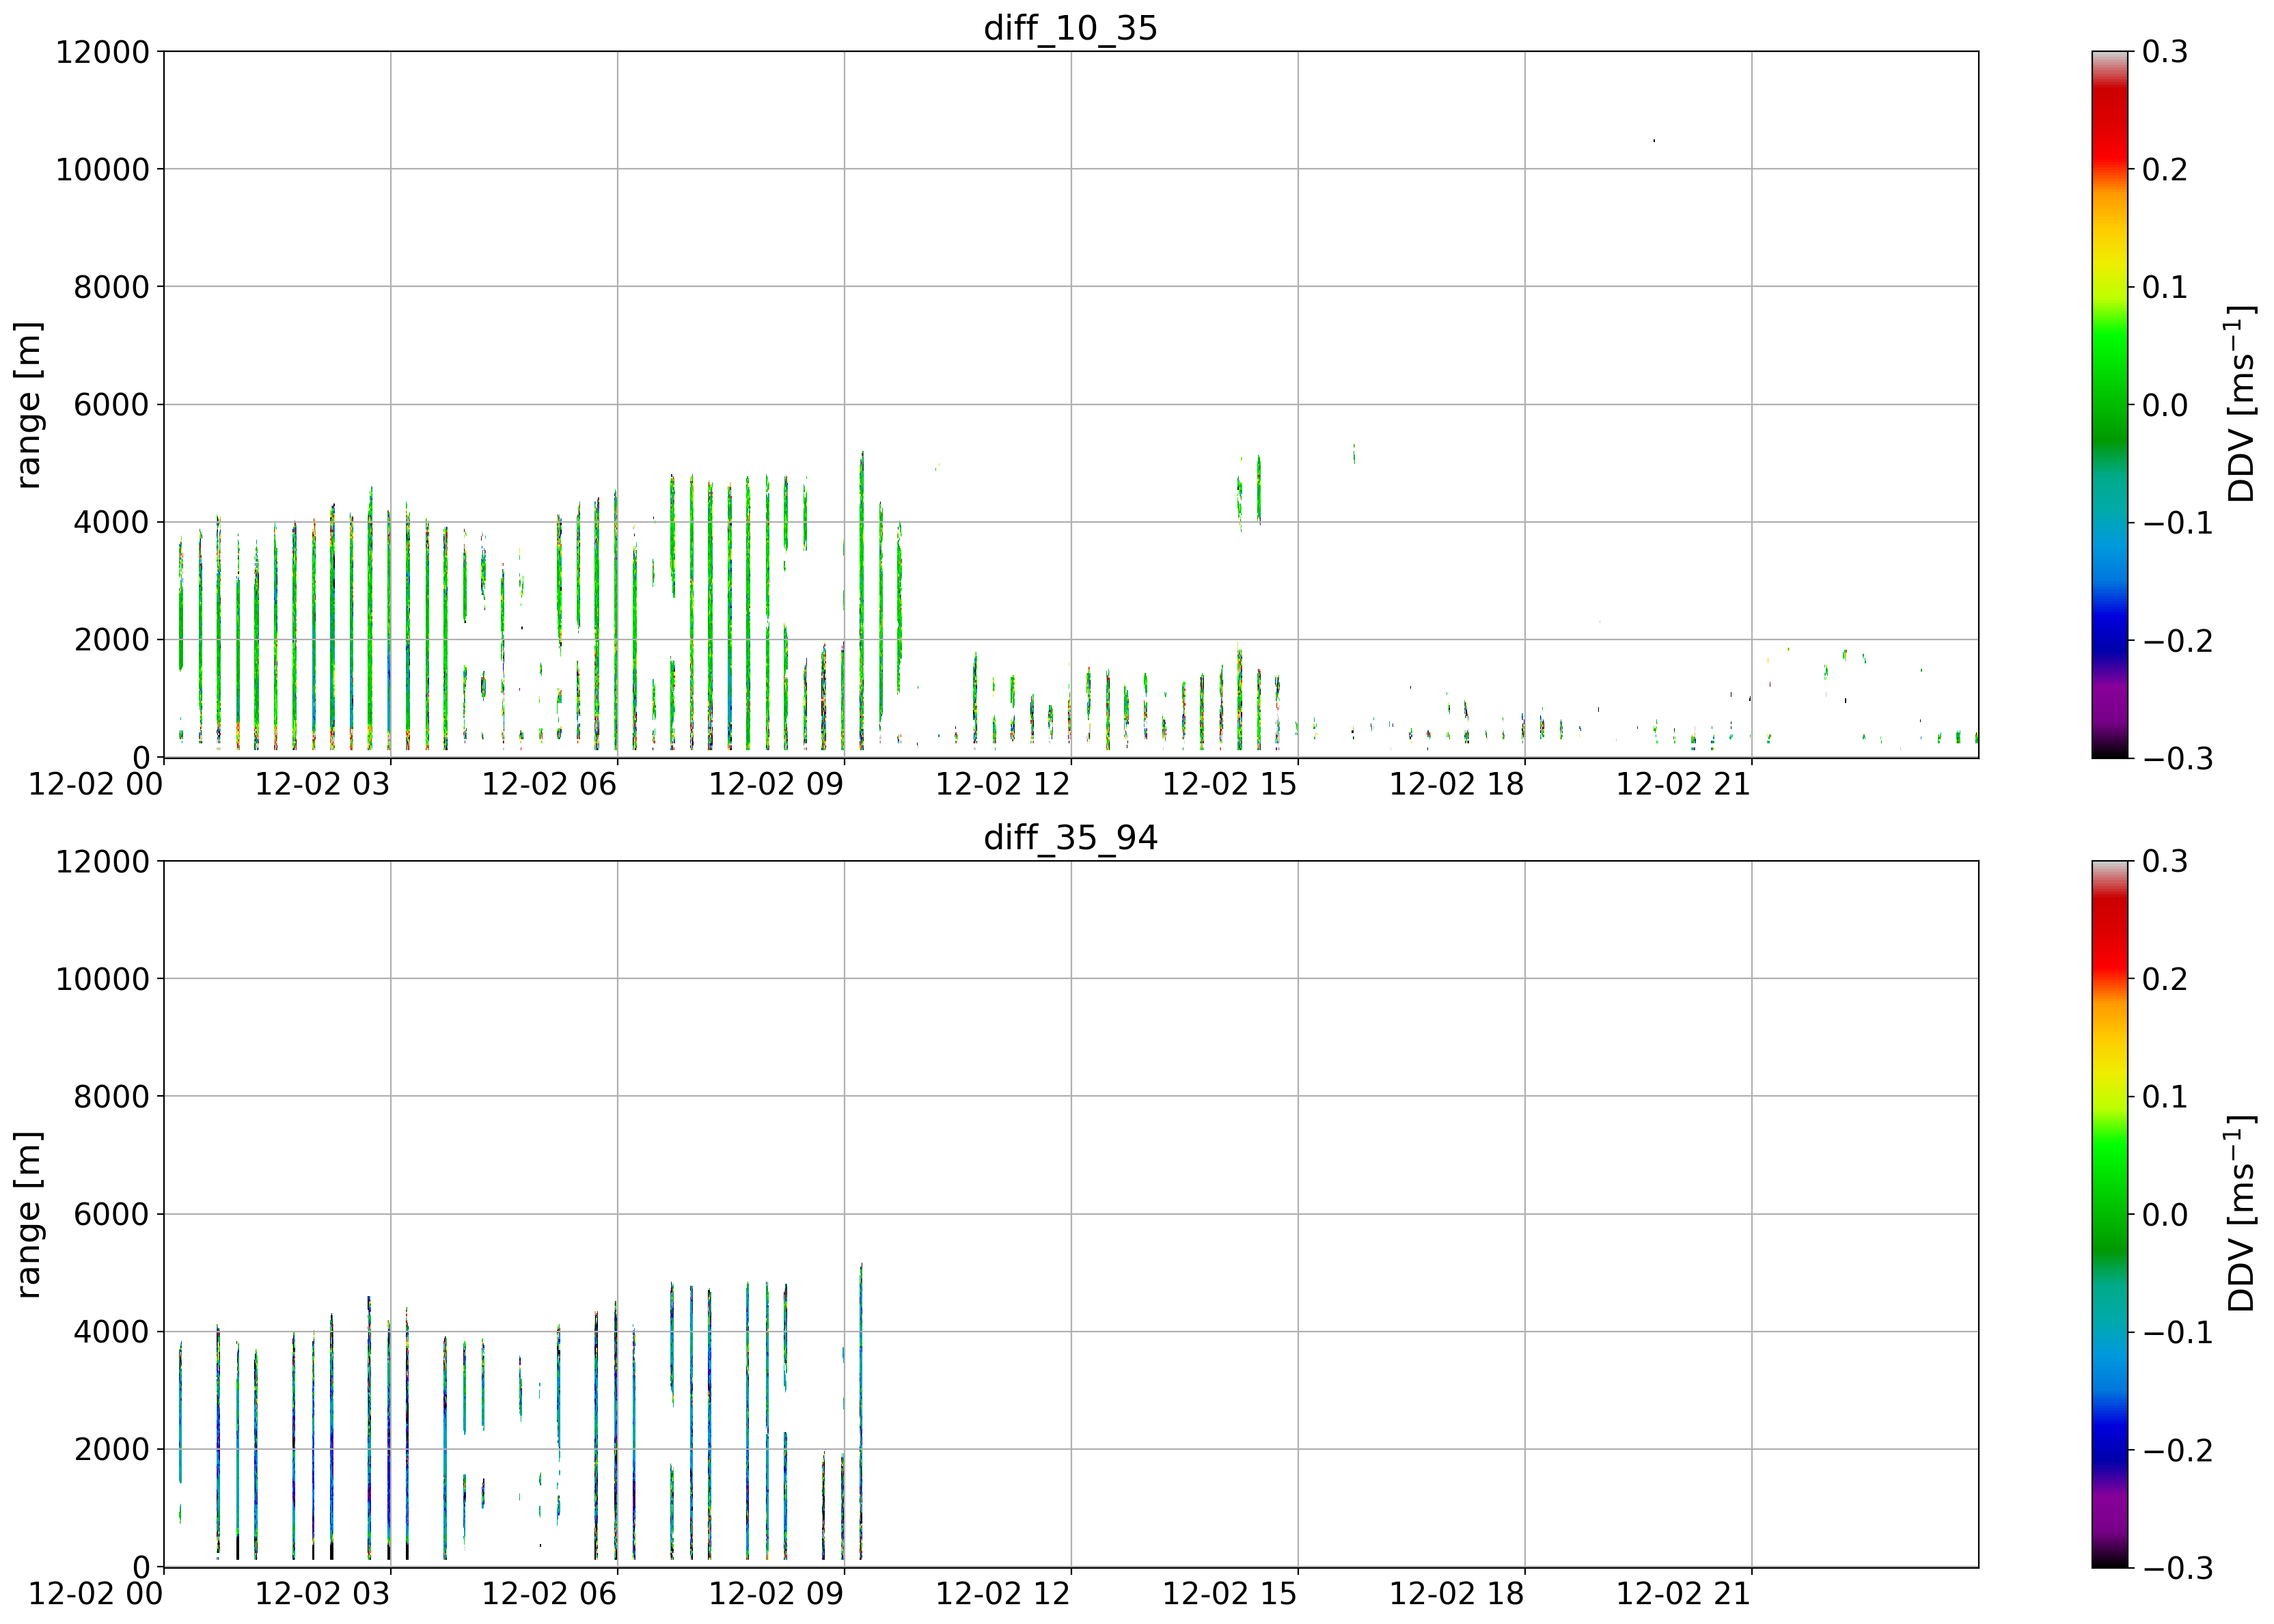2274x1624 pixels.
Task: Select the range [m] label of diff_10_35 plot
Action: [x=29, y=404]
